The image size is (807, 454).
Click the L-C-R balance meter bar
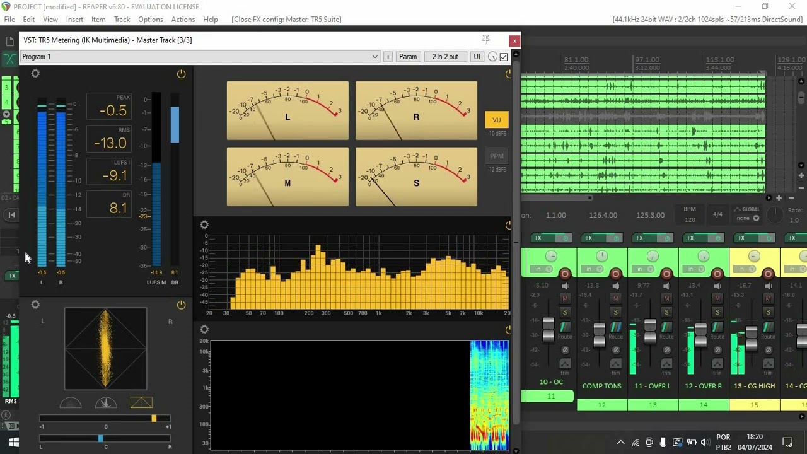[105, 438]
